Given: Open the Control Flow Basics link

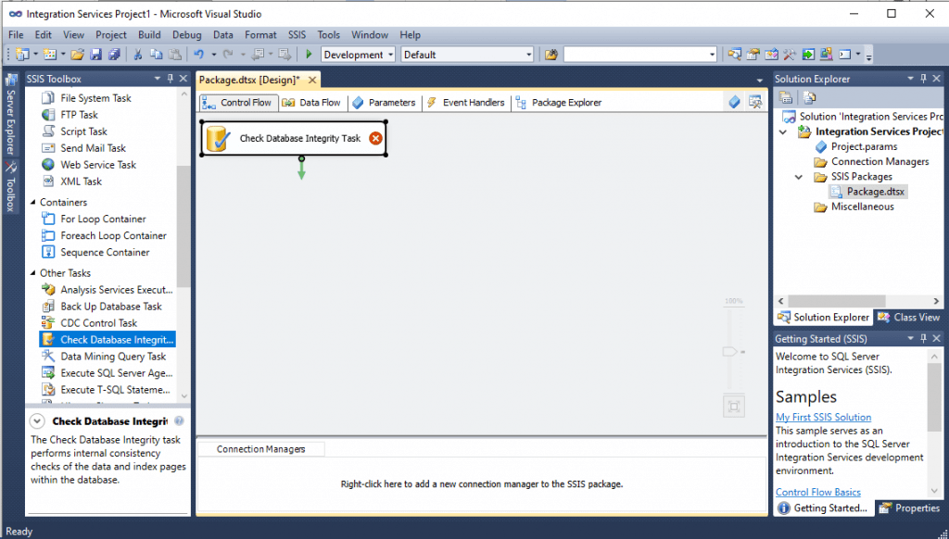Looking at the screenshot, I should pos(817,492).
